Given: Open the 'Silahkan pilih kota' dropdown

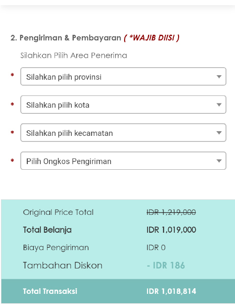Looking at the screenshot, I should point(123,104).
